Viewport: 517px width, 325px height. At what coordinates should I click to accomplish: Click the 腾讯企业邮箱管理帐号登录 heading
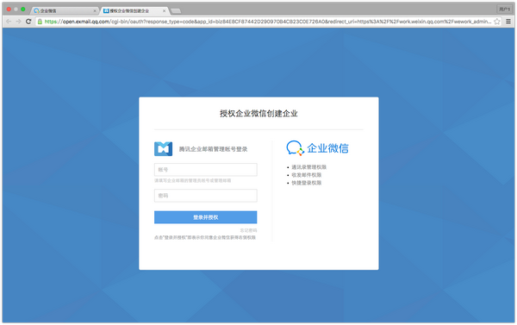coord(213,149)
